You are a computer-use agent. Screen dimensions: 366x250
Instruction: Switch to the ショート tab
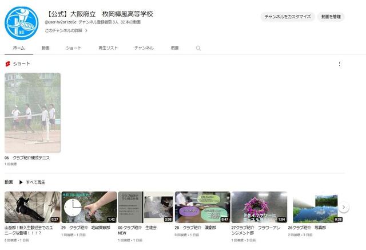pyautogui.click(x=74, y=48)
